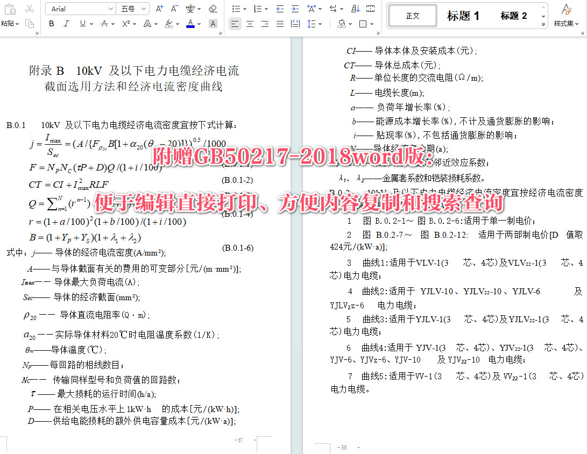The width and height of the screenshot is (587, 454).
Task: Toggle center alignment
Action: tap(249, 24)
